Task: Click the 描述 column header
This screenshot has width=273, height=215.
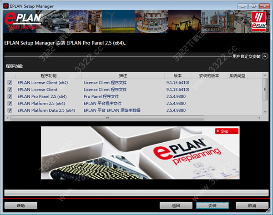Action: point(123,75)
